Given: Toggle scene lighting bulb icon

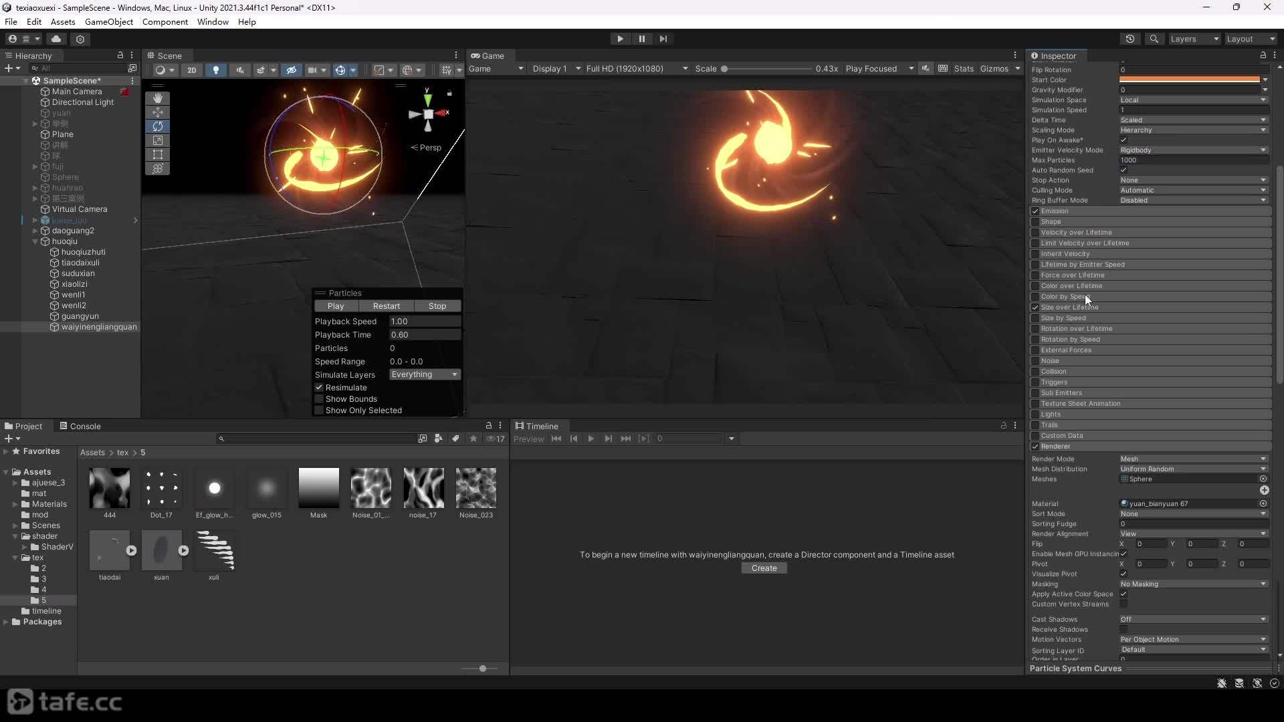Looking at the screenshot, I should [215, 70].
